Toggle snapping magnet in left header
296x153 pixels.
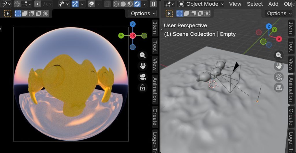[x=17, y=4]
